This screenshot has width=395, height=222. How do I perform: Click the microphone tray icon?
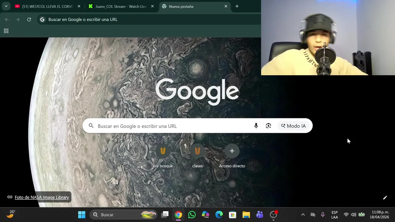point(323,215)
